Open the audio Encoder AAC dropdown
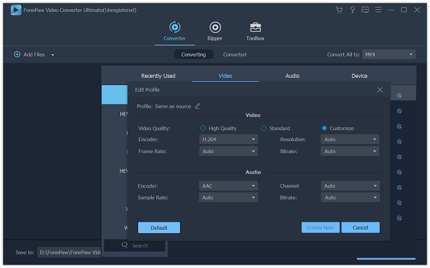 point(228,186)
